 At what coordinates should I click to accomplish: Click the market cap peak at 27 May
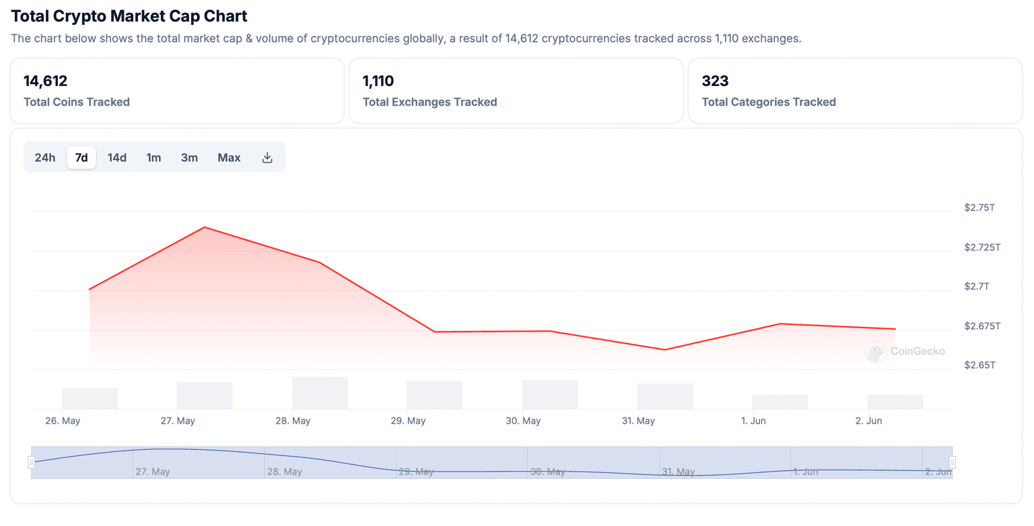[x=205, y=227]
